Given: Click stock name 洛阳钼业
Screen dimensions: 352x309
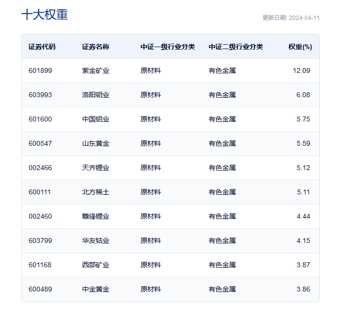Looking at the screenshot, I should (96, 95).
